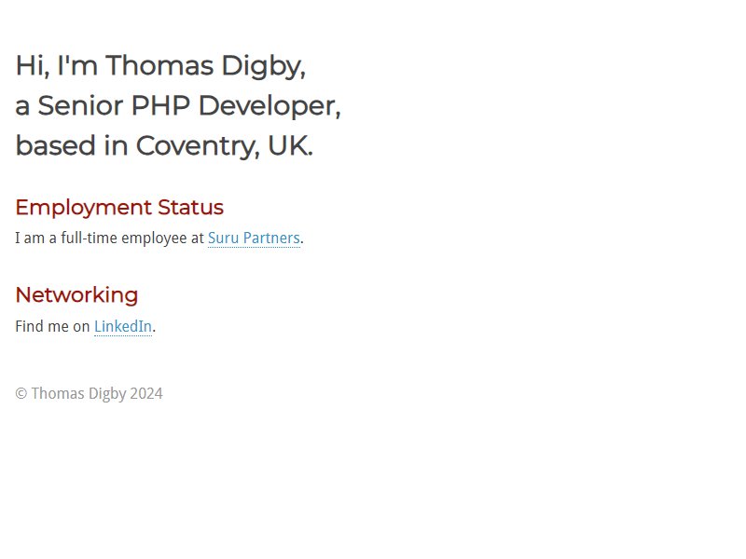Click the "Hi," greeting at headline start
The height and width of the screenshot is (559, 746).
(33, 65)
